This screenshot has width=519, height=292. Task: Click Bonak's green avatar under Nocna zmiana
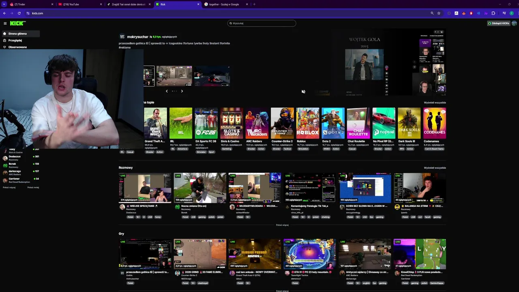pyautogui.click(x=177, y=207)
